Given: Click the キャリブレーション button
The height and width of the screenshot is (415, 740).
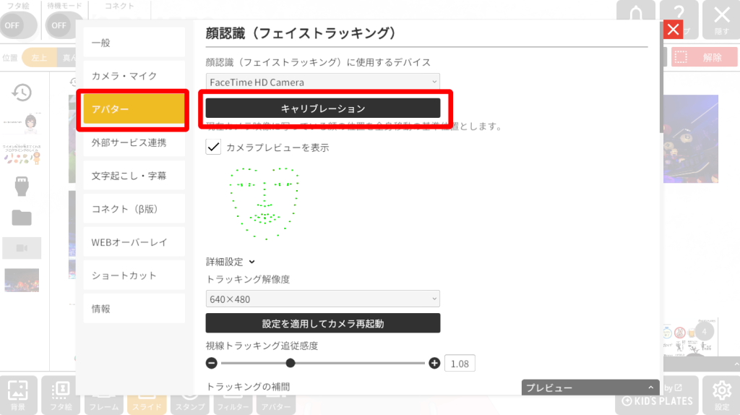Looking at the screenshot, I should (x=323, y=108).
